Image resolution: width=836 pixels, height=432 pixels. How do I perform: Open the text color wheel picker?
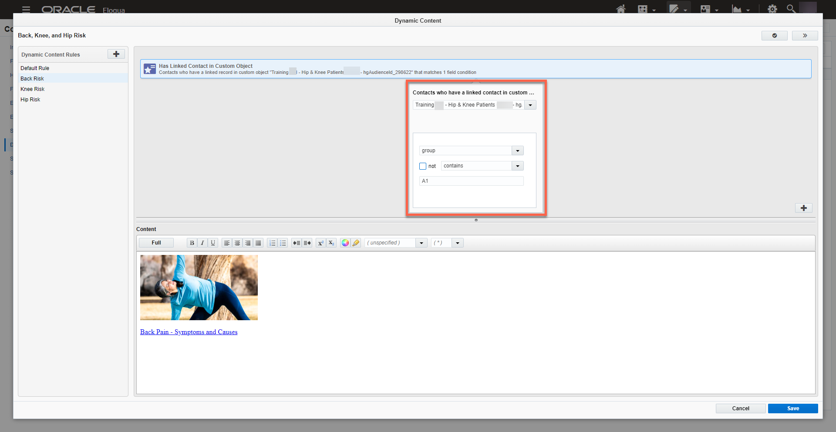point(345,243)
